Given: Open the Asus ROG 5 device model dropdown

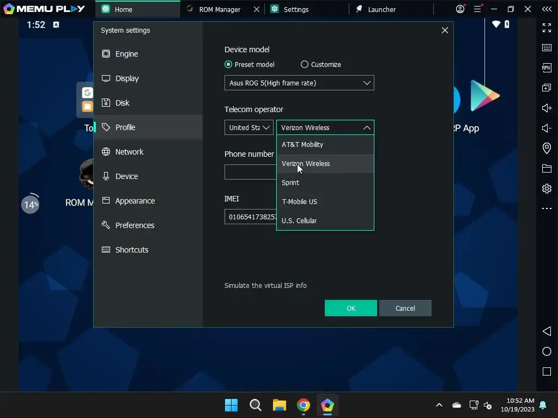Looking at the screenshot, I should point(299,83).
